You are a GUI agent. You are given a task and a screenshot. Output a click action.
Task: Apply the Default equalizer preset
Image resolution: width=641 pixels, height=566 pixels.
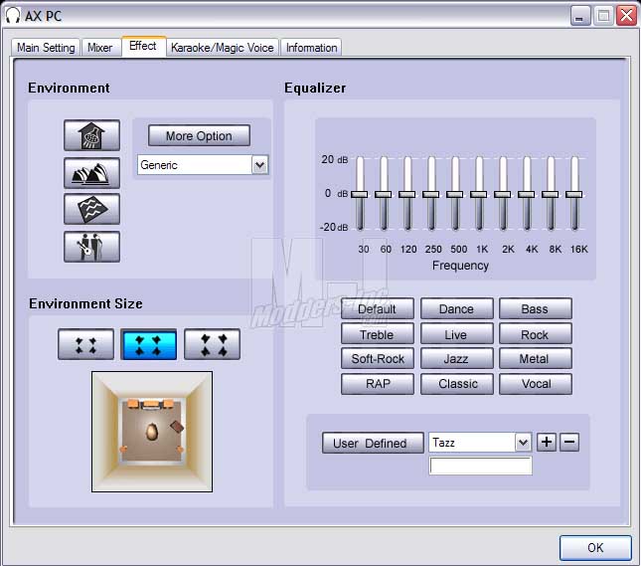click(378, 308)
